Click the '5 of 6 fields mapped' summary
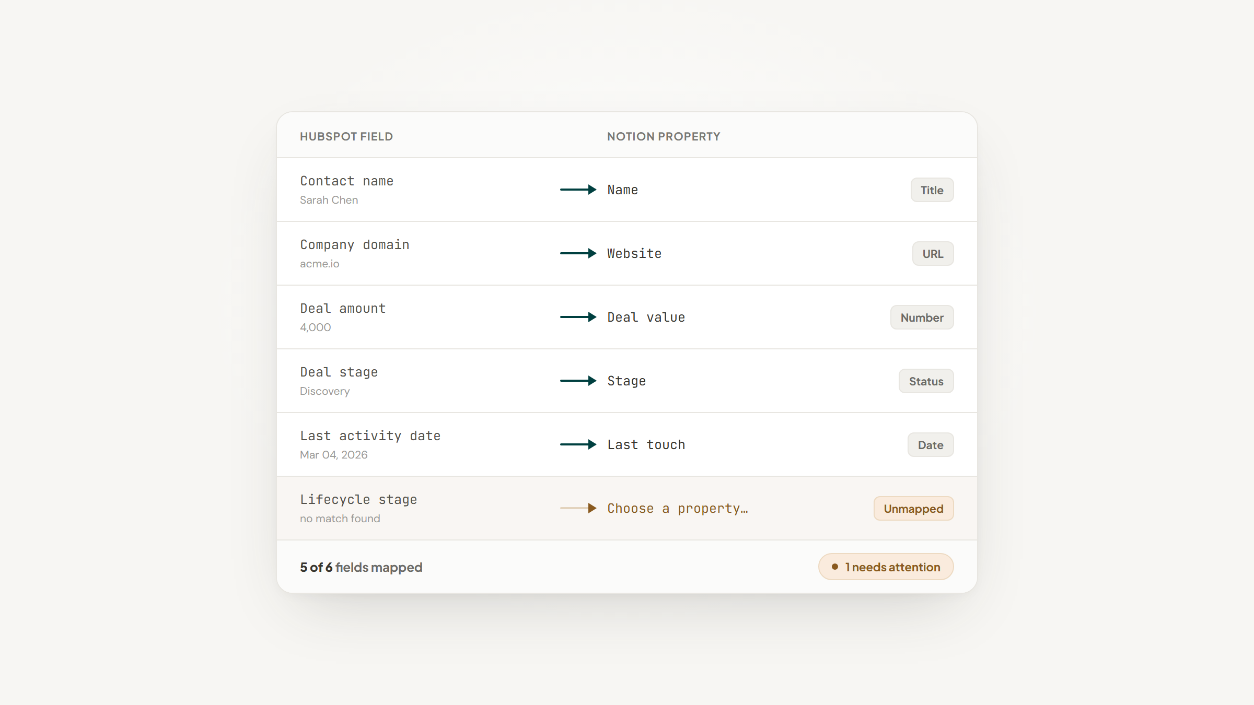1254x705 pixels. point(361,567)
